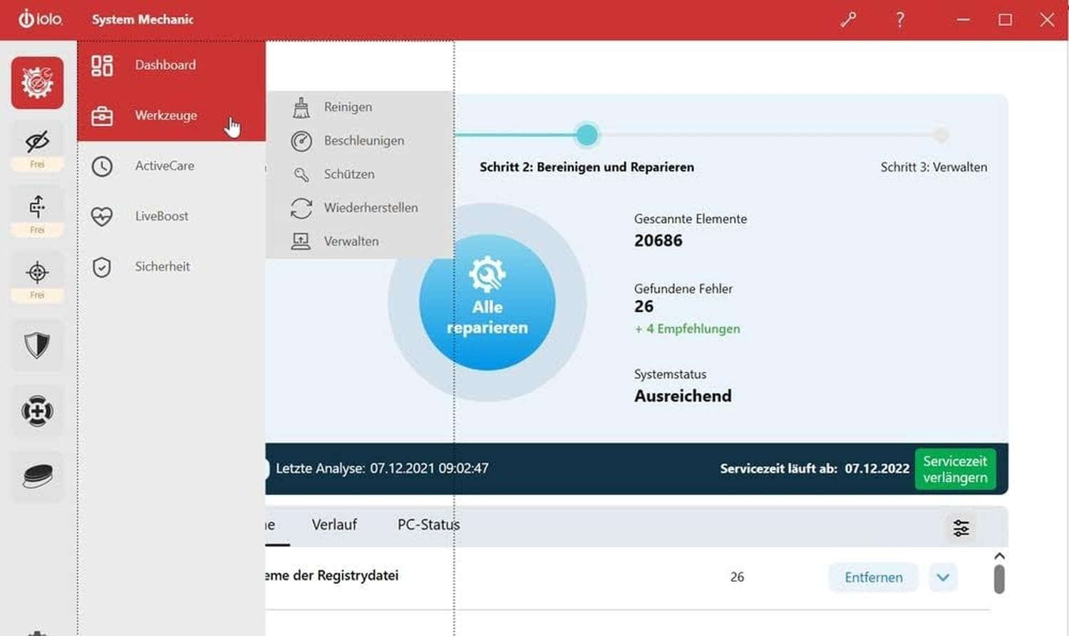The height and width of the screenshot is (636, 1069).
Task: Click the Alle reparieren button
Action: tap(487, 302)
